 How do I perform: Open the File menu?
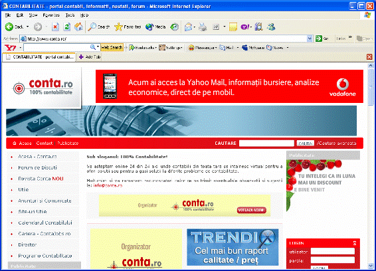pos(8,15)
